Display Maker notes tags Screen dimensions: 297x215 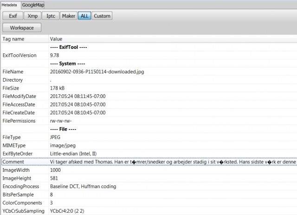[x=69, y=16]
